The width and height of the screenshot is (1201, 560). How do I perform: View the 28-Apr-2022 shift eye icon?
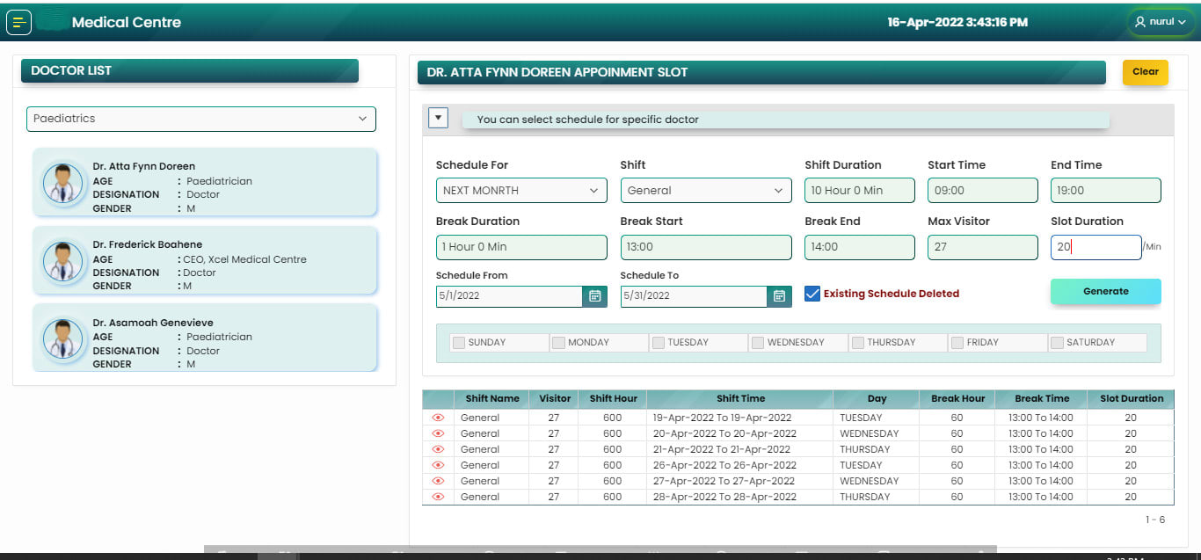coord(438,497)
